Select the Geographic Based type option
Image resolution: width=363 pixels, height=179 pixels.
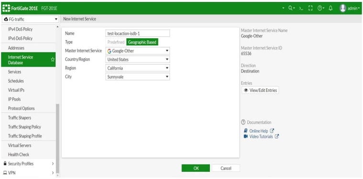(x=142, y=42)
